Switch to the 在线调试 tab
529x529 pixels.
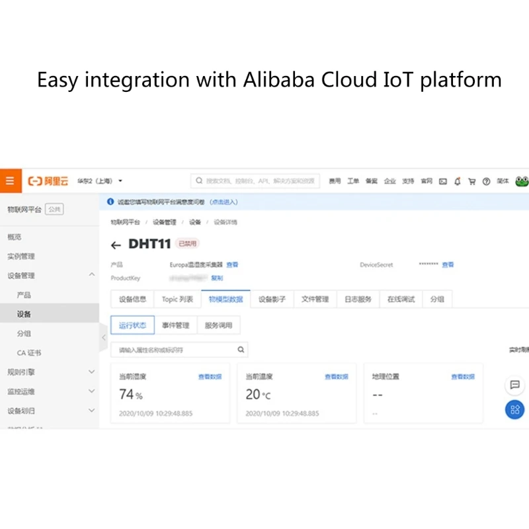click(401, 299)
